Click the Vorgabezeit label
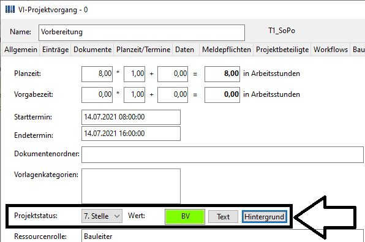Viewport: 365px width, 242px height. tap(34, 94)
